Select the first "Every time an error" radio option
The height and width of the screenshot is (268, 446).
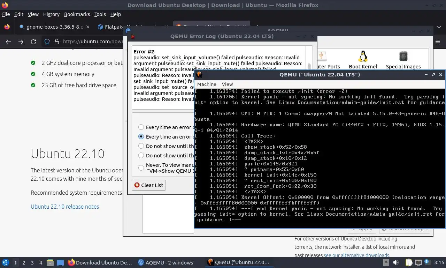[141, 127]
